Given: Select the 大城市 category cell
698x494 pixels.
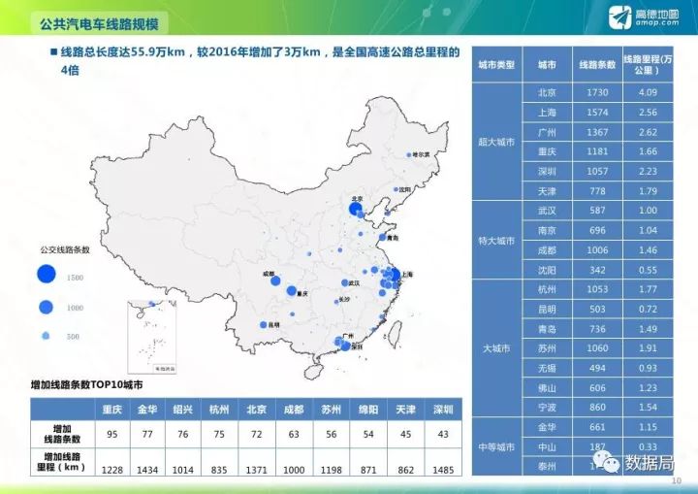Looking at the screenshot, I should (496, 348).
